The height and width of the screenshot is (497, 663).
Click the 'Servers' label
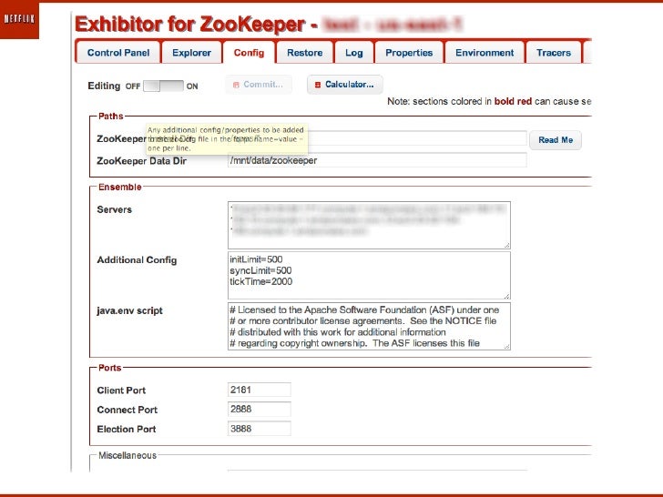pos(115,209)
